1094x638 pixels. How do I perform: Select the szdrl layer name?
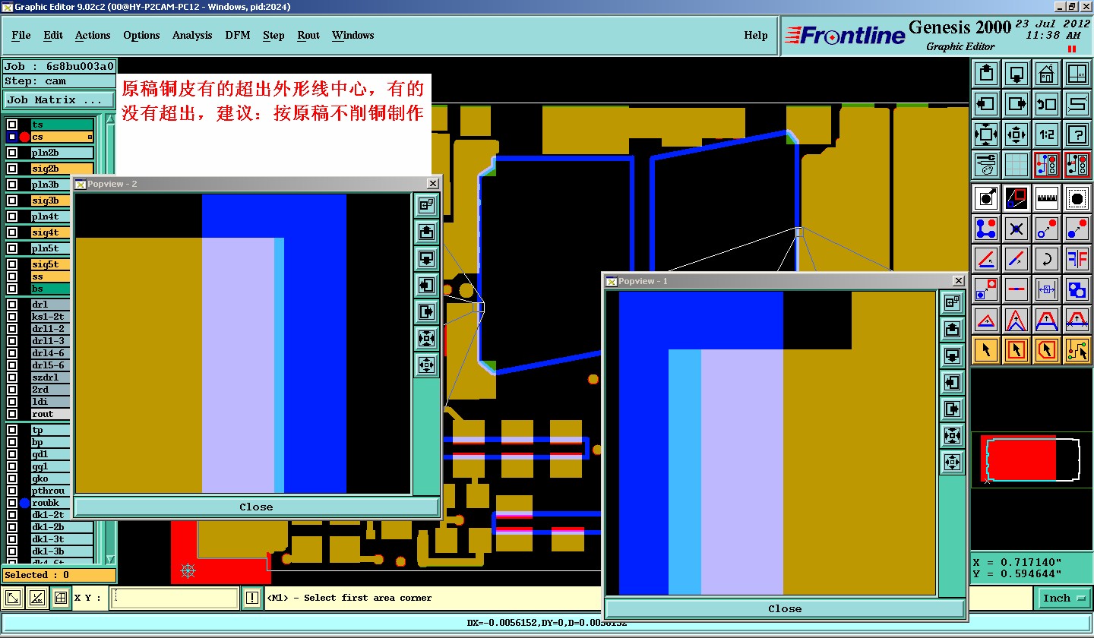[51, 377]
